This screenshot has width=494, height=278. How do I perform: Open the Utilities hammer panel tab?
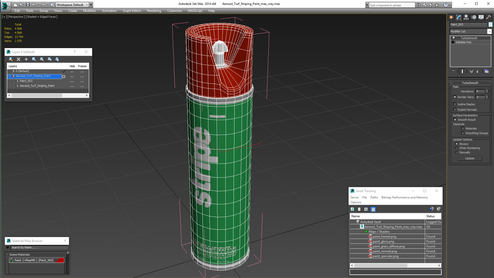488,17
